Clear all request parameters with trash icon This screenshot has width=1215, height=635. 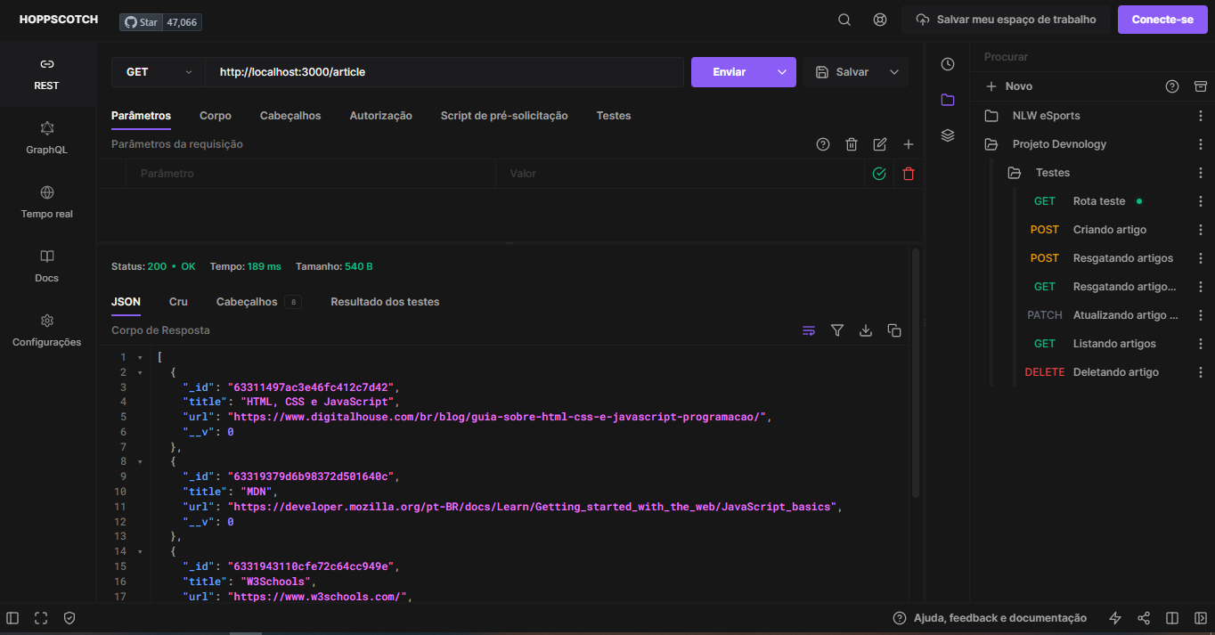(851, 143)
